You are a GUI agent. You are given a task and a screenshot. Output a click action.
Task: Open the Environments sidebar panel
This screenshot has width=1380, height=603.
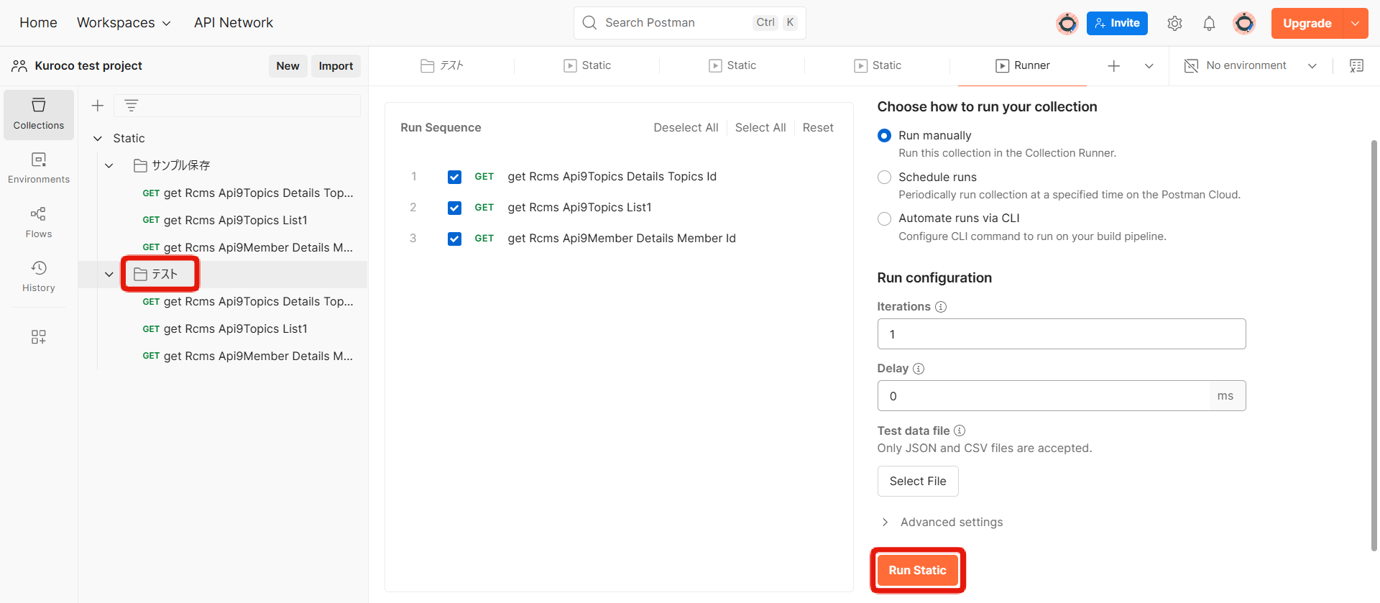pos(39,167)
